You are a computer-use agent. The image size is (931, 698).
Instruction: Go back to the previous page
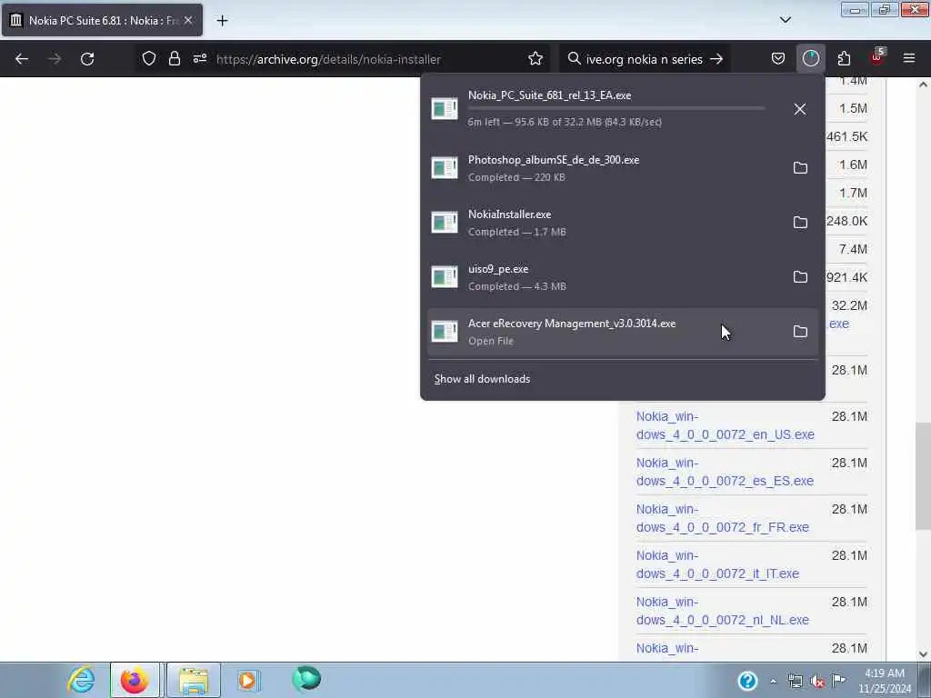[22, 59]
